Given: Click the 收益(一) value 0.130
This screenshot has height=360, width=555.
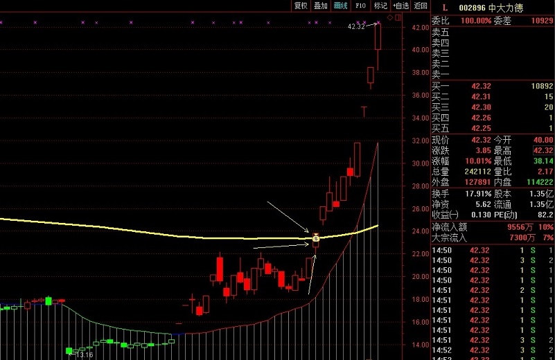Looking at the screenshot, I should pyautogui.click(x=481, y=215).
